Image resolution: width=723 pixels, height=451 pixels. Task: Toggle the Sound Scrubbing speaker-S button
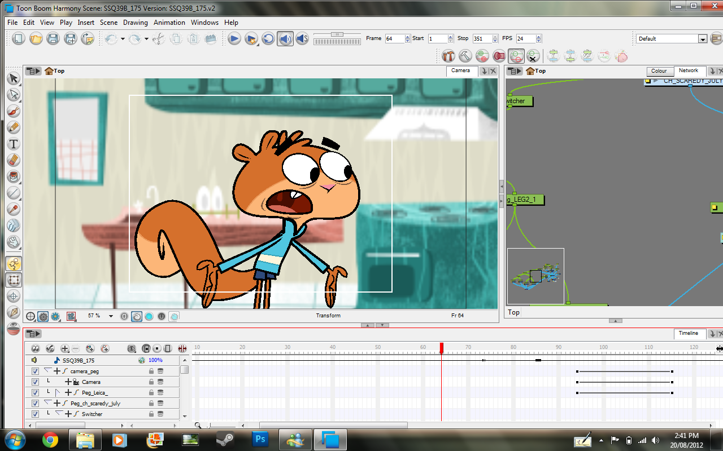point(302,39)
